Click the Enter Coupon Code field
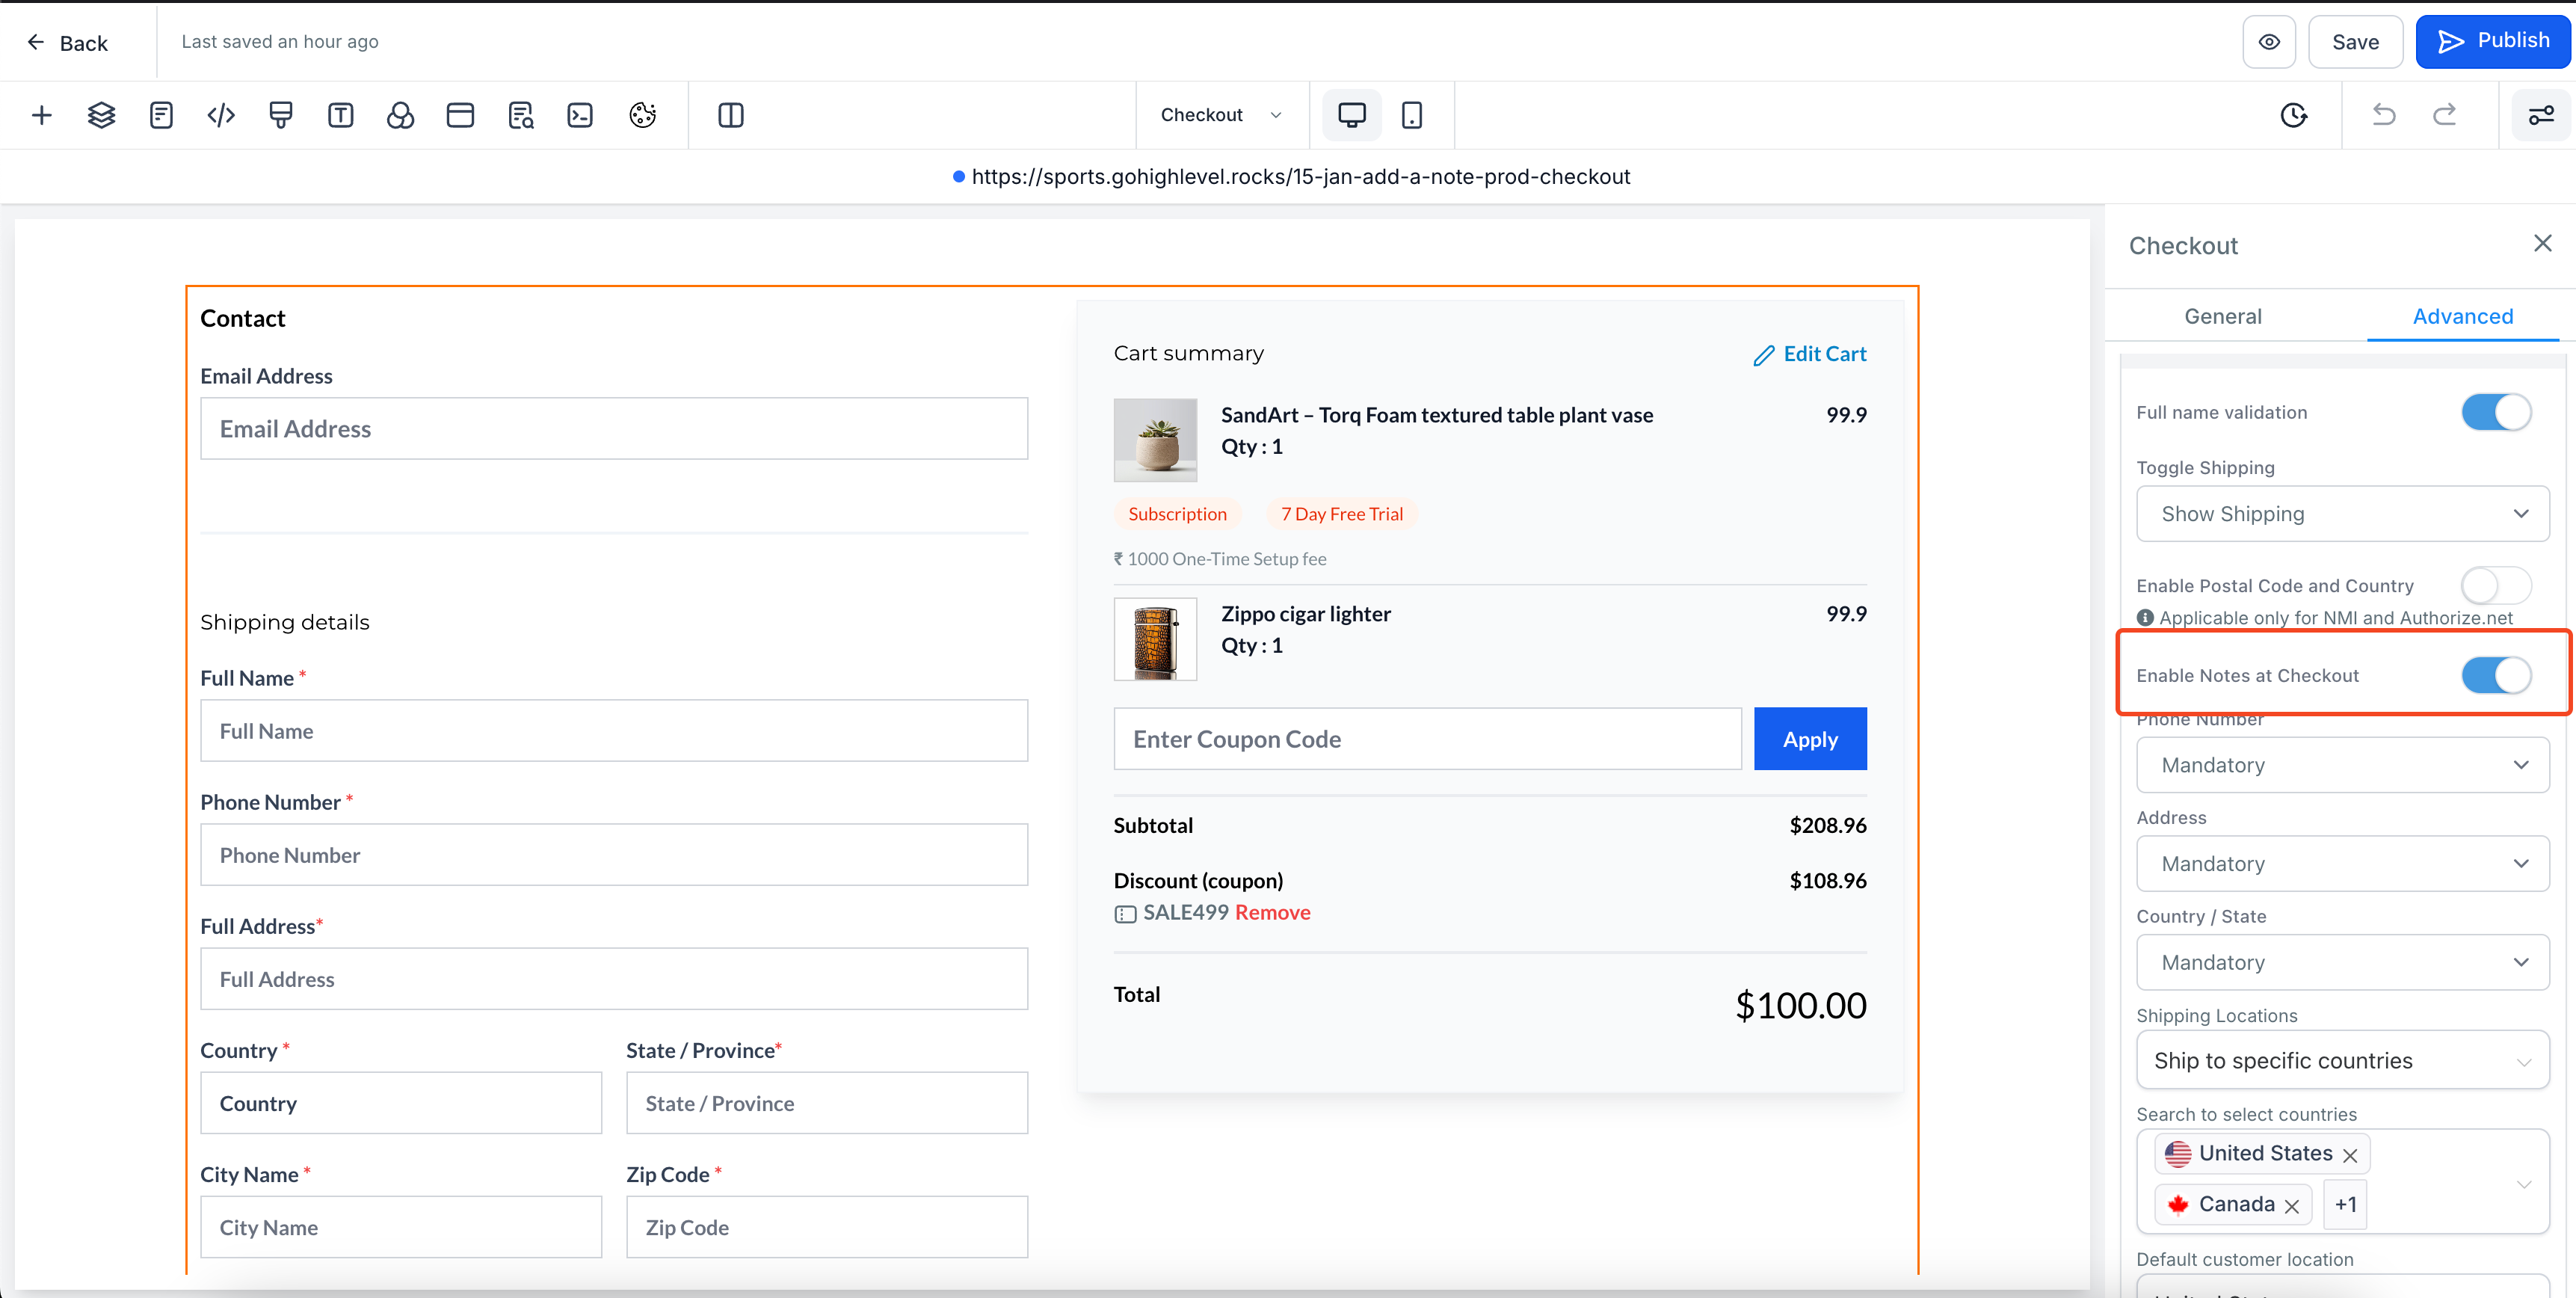Screen dimensions: 2576x1298 pos(1427,739)
